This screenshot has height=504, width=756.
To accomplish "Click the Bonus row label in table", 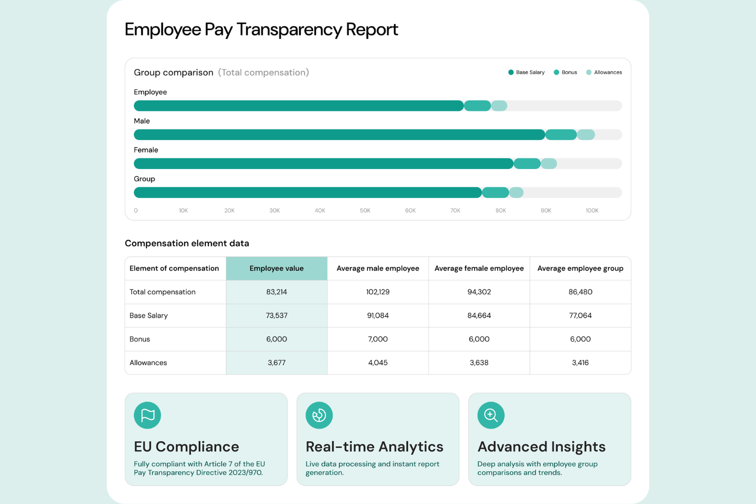I will (x=139, y=339).
